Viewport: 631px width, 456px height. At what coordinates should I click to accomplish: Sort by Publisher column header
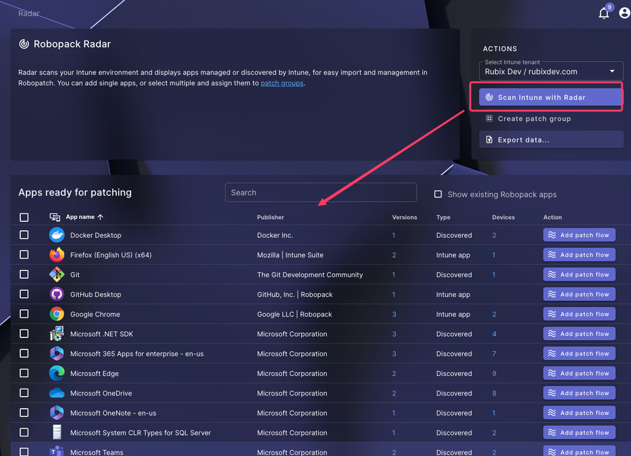[271, 217]
